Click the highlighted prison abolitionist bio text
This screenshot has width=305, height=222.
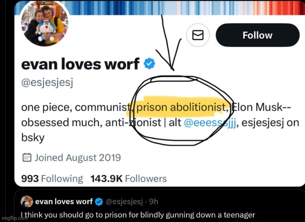(183, 107)
